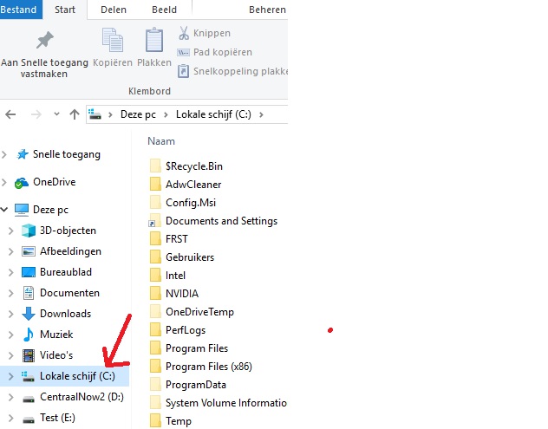Select the ProgramData folder

[x=188, y=385]
